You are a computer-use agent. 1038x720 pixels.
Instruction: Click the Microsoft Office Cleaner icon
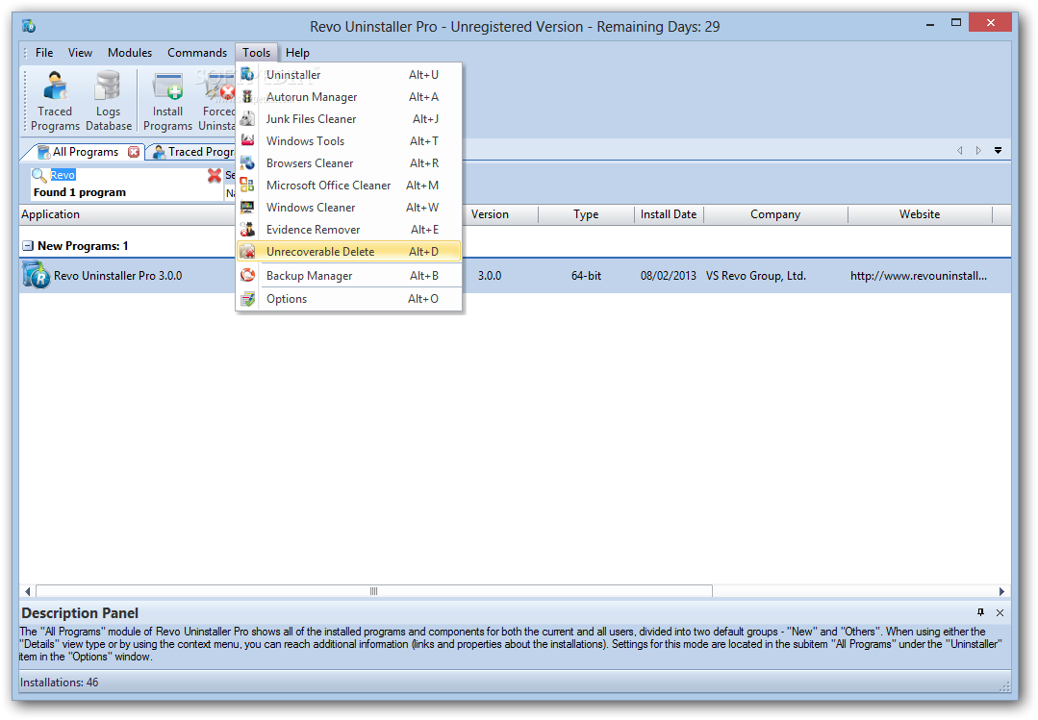pos(247,186)
